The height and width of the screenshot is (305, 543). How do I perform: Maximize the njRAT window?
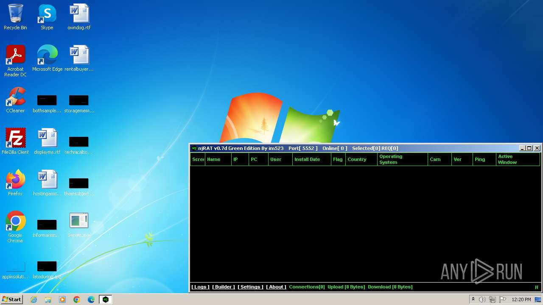(x=529, y=148)
